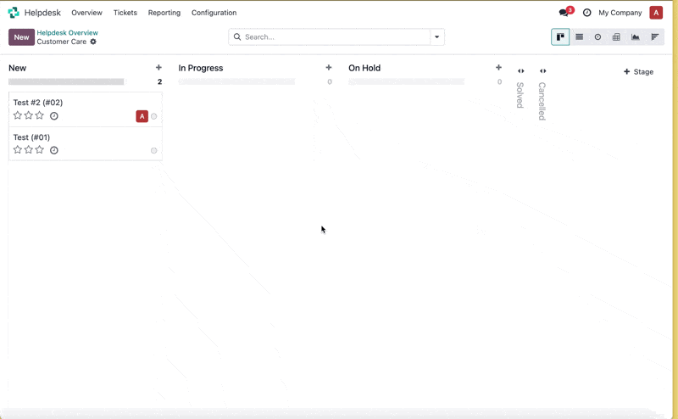Click the New stage column title

click(x=17, y=68)
